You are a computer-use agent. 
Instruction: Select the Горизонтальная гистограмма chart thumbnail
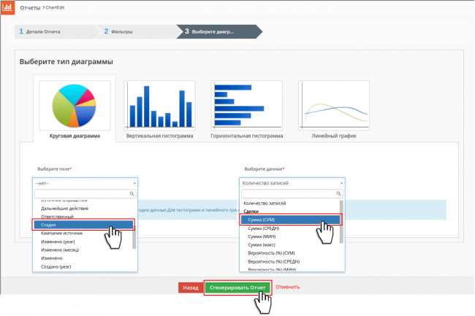[x=246, y=106]
